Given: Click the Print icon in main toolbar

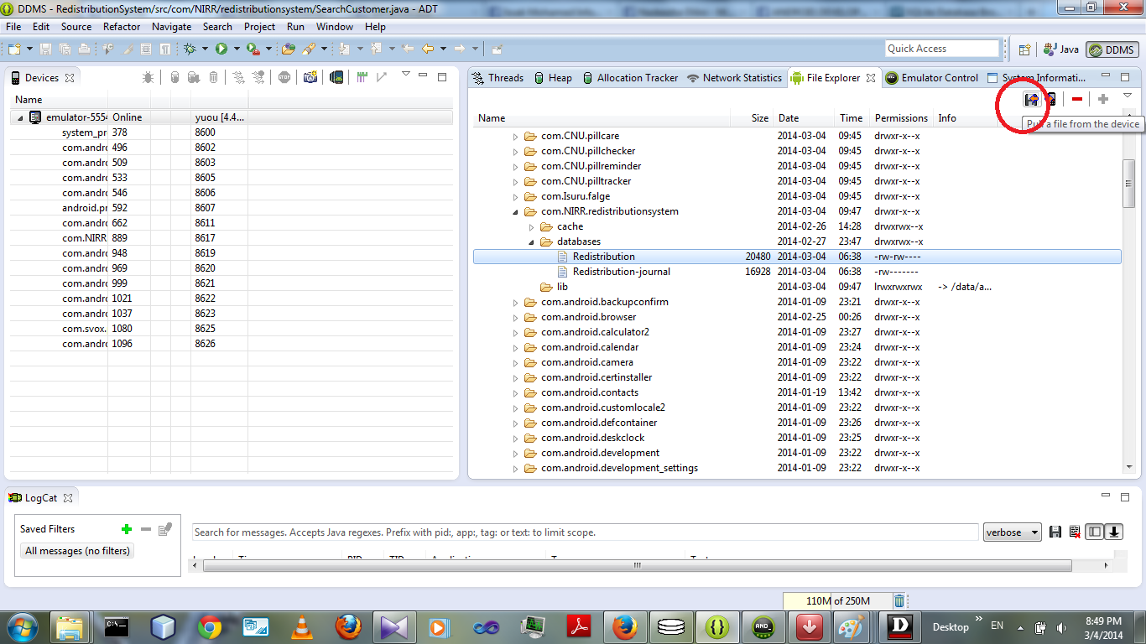Looking at the screenshot, I should [x=85, y=49].
